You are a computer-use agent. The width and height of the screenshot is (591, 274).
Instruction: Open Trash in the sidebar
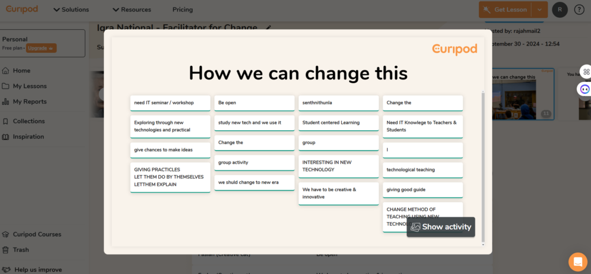tap(21, 250)
